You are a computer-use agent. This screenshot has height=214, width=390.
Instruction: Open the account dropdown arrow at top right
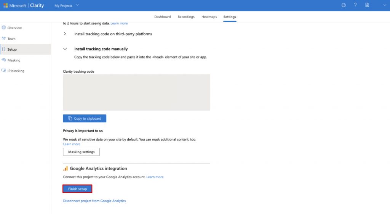tap(385, 5)
